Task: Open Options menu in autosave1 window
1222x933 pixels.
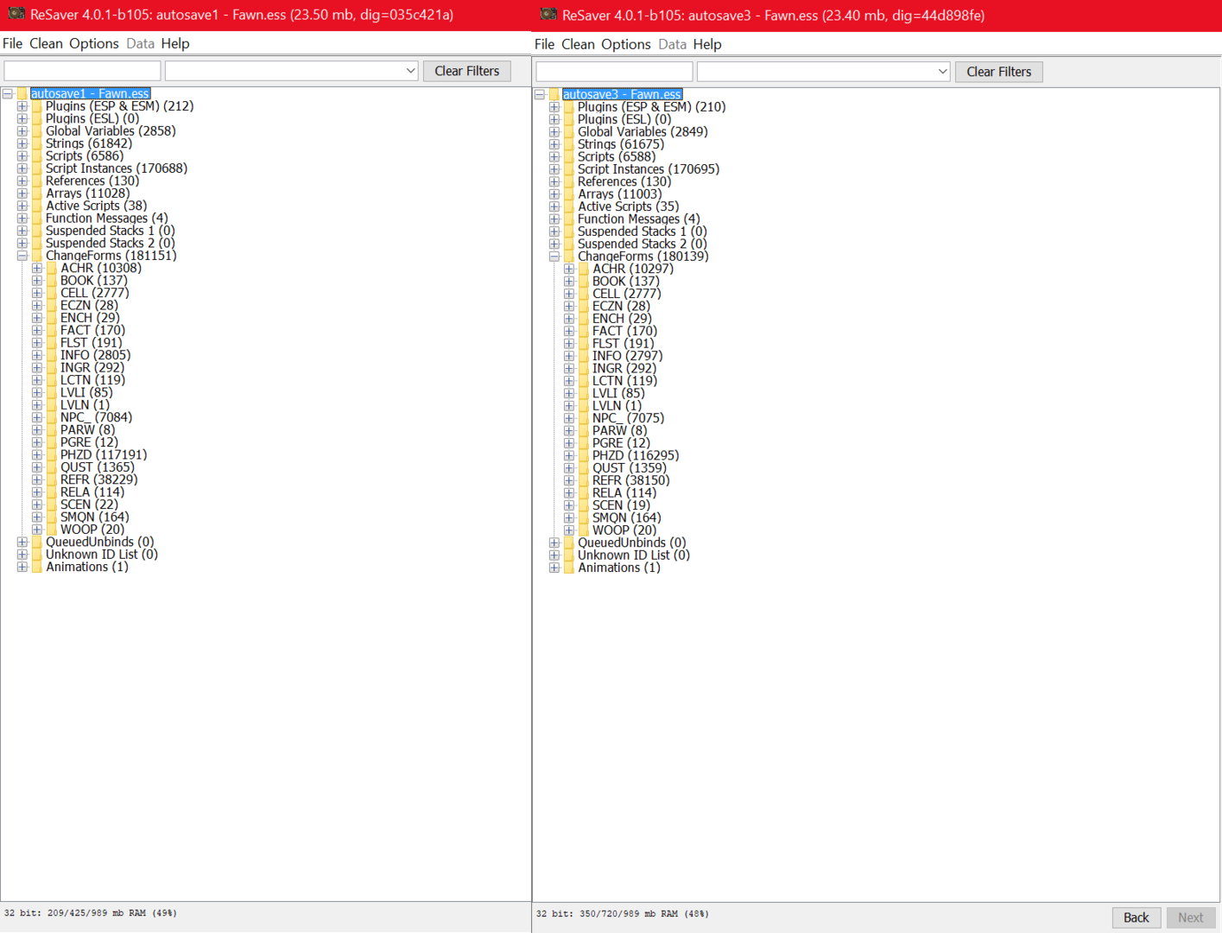Action: click(94, 43)
